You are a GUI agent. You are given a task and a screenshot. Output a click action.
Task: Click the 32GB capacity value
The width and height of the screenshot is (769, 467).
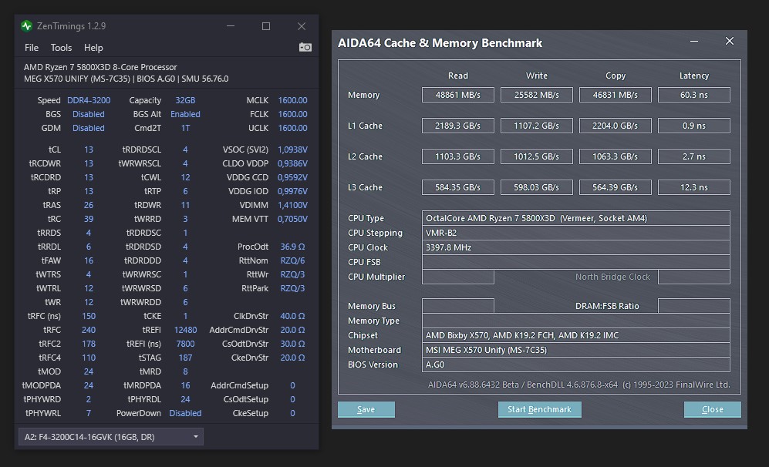(185, 100)
